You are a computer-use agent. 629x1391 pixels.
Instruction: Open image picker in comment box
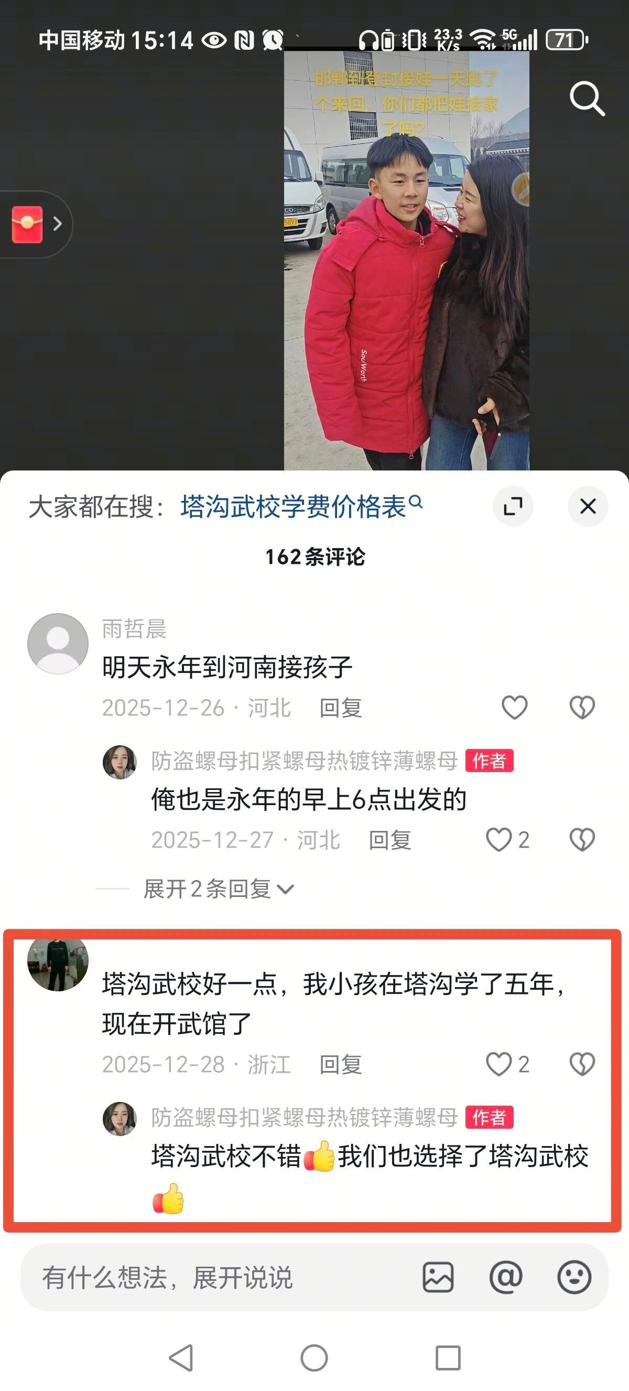tap(438, 1277)
